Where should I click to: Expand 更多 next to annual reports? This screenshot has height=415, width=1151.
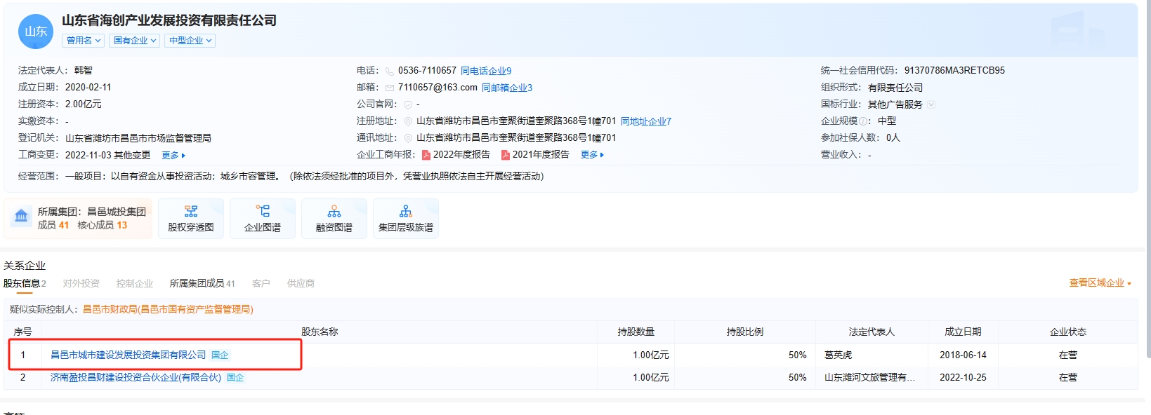(x=593, y=155)
